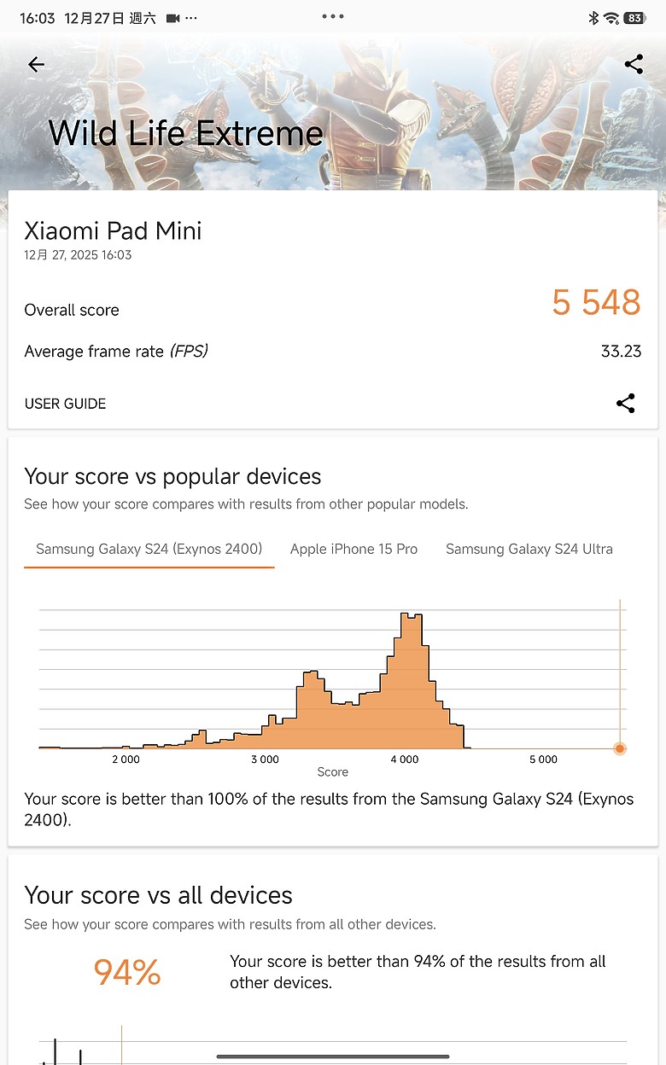Tap the share icon next to USER GUIDE
The width and height of the screenshot is (666, 1065).
click(x=626, y=403)
